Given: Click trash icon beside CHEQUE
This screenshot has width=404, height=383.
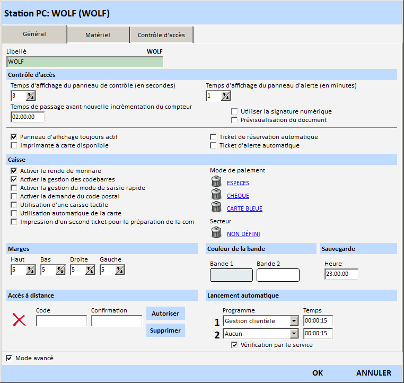Looking at the screenshot, I should point(216,195).
